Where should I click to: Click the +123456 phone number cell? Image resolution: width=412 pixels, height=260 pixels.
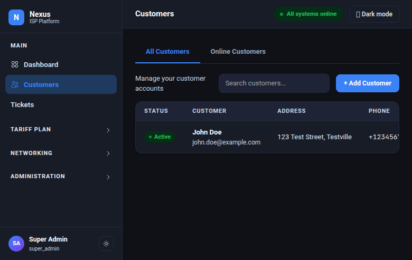(383, 137)
